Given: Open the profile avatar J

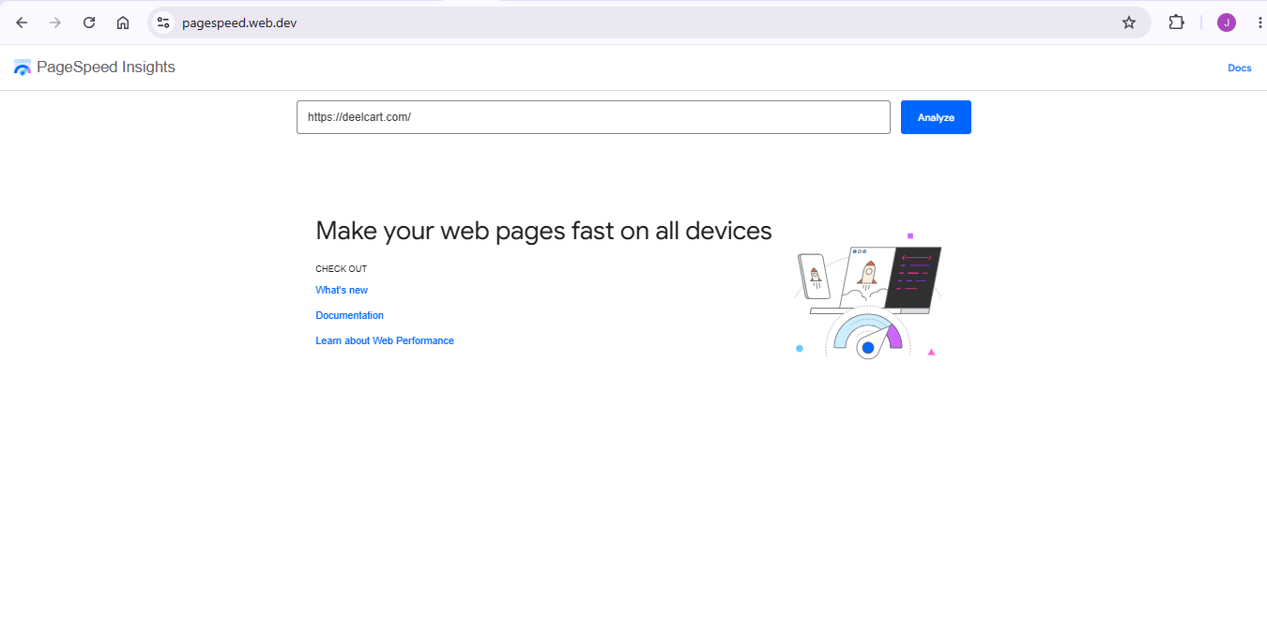Looking at the screenshot, I should [x=1227, y=23].
